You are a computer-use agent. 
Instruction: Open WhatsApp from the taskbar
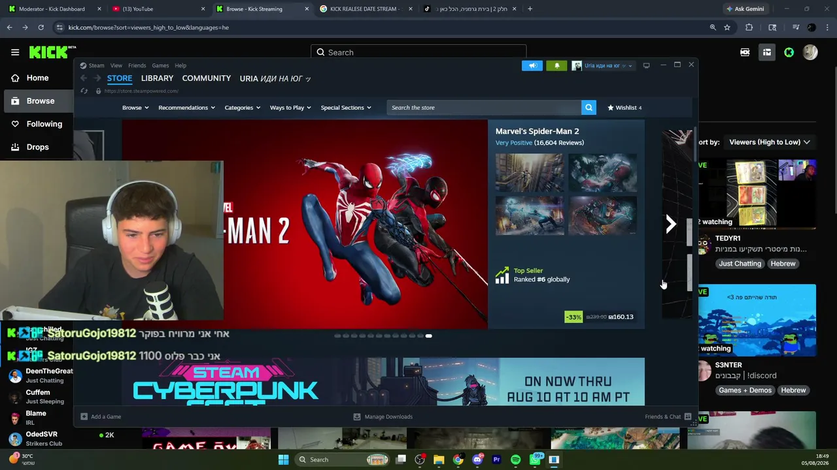[x=535, y=460]
